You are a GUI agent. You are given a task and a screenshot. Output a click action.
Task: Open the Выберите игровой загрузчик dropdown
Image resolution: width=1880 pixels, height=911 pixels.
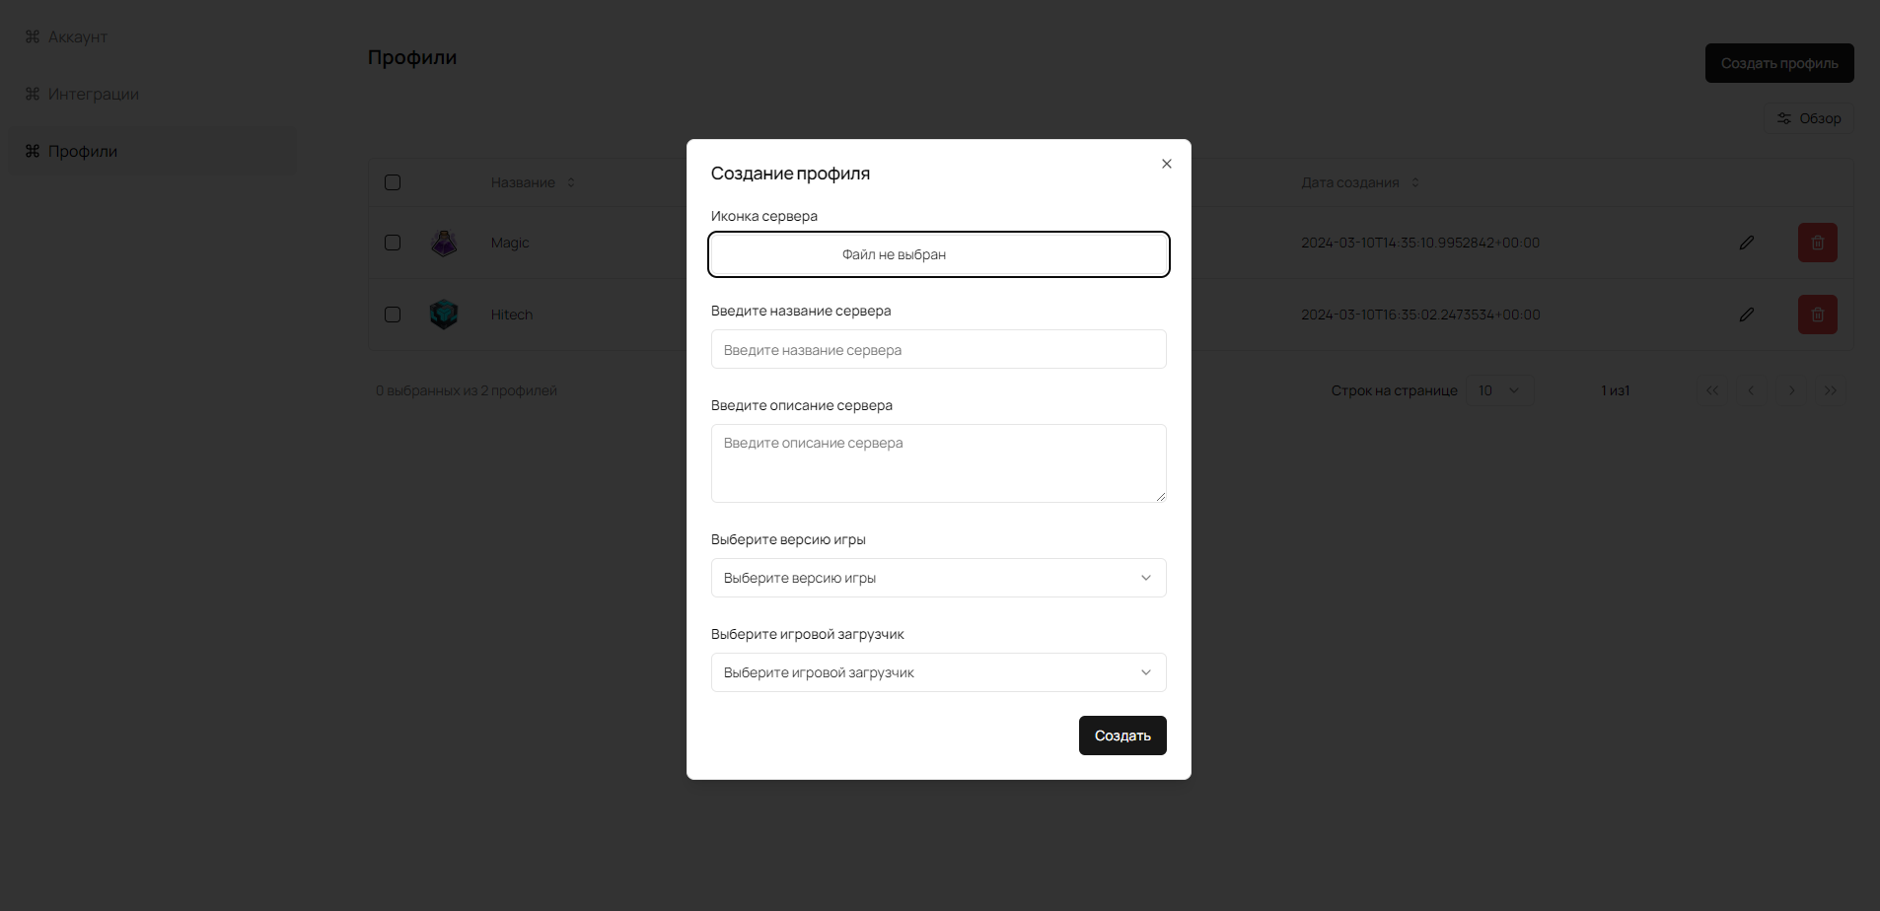pos(938,672)
